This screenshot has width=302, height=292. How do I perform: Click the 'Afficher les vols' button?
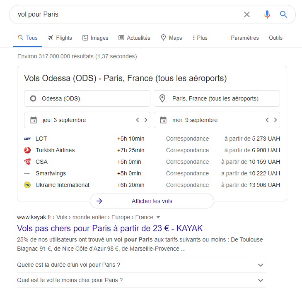pos(152,201)
